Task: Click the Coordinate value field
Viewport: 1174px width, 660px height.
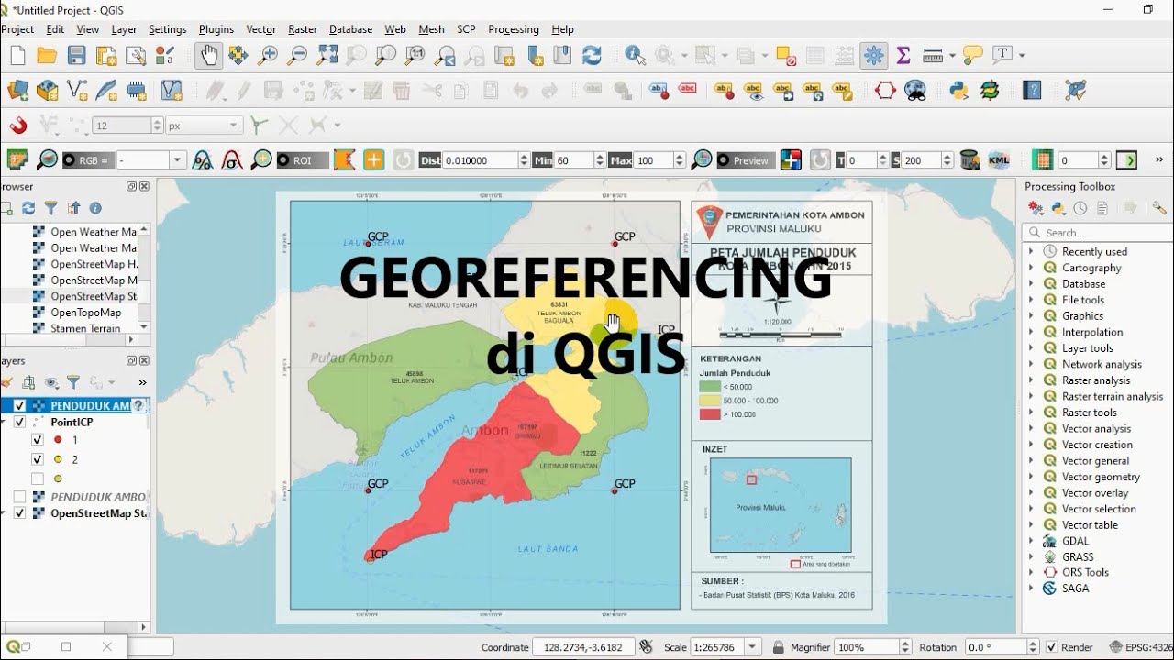Action: pos(583,647)
